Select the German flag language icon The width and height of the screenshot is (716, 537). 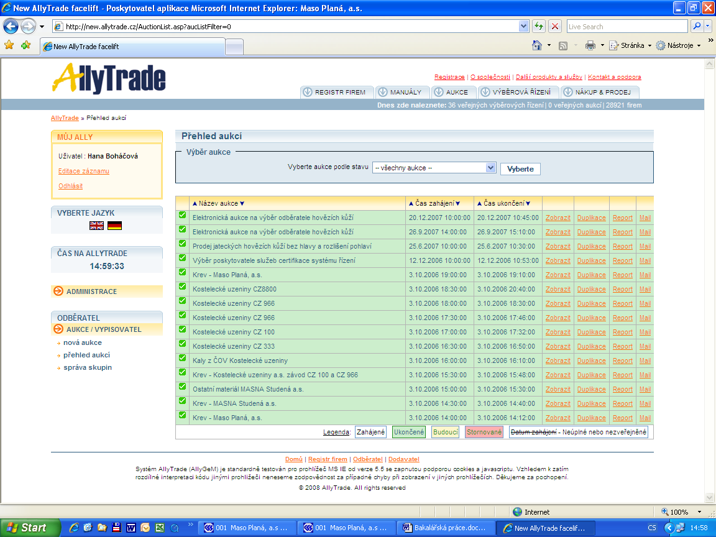pyautogui.click(x=114, y=226)
